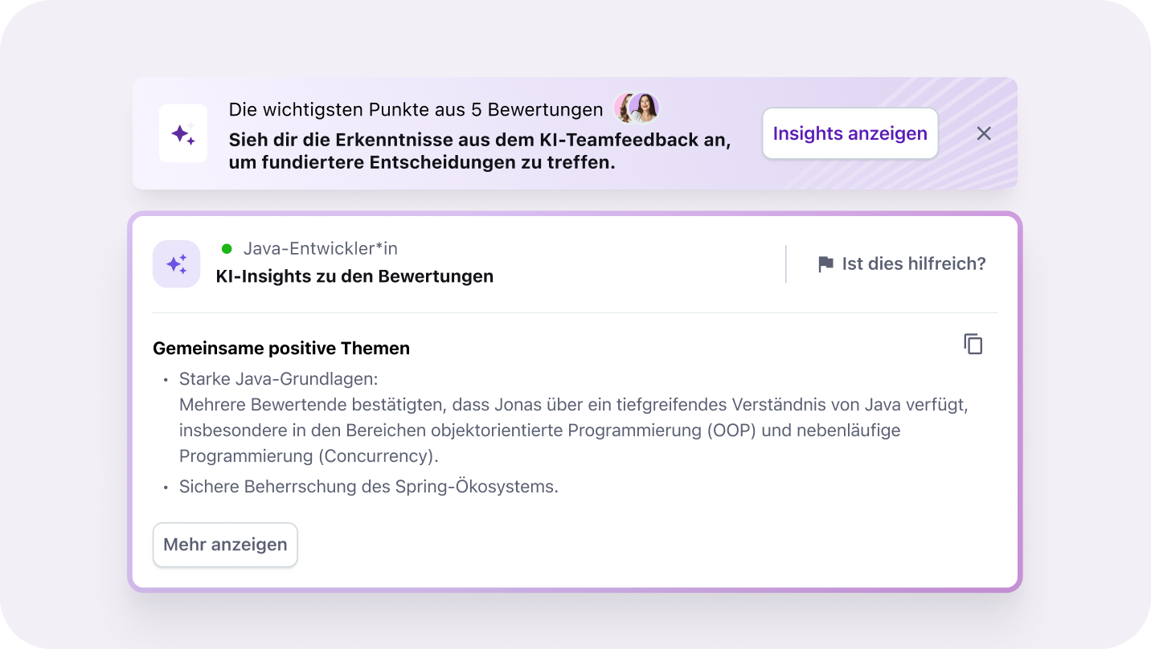This screenshot has height=649, width=1151.
Task: Expand content with "Mehr anzeigen"
Action: click(225, 545)
